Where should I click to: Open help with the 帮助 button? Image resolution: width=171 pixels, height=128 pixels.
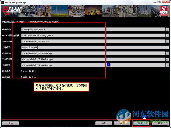pos(11,123)
